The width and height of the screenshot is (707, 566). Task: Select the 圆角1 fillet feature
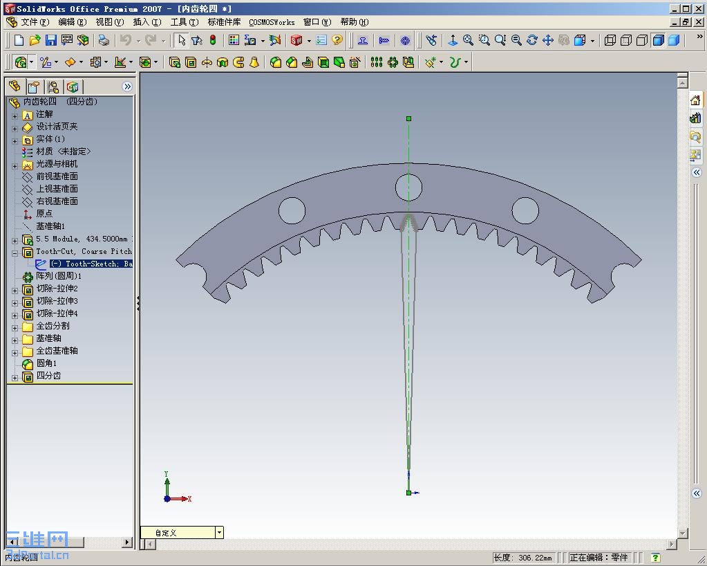pos(46,363)
